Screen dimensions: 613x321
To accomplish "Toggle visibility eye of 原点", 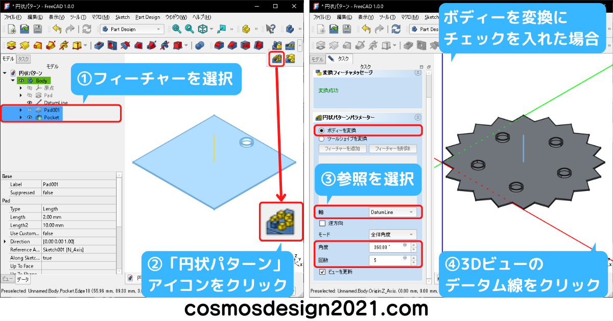I will coord(29,88).
